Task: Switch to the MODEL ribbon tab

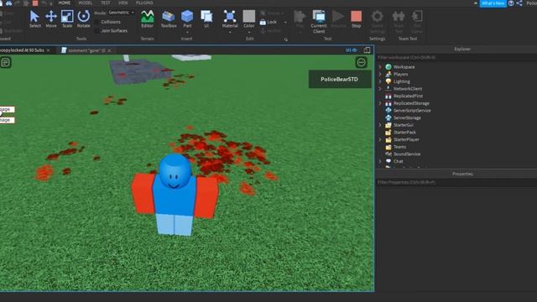Action: (86, 3)
